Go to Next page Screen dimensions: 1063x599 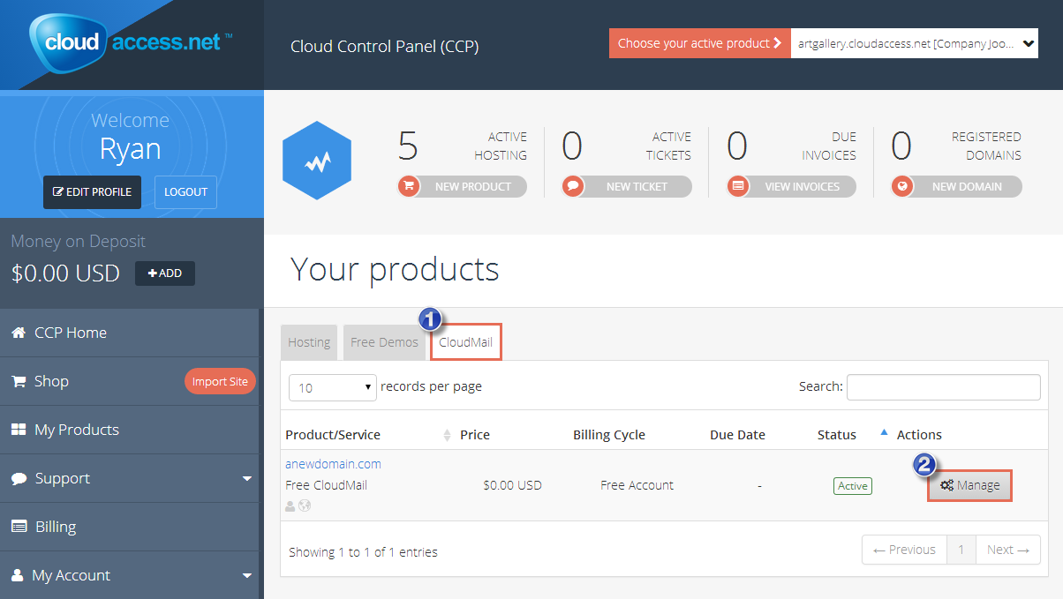(1007, 550)
